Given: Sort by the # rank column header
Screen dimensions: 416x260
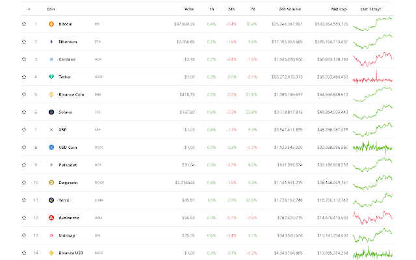Looking at the screenshot, I should coord(29,9).
